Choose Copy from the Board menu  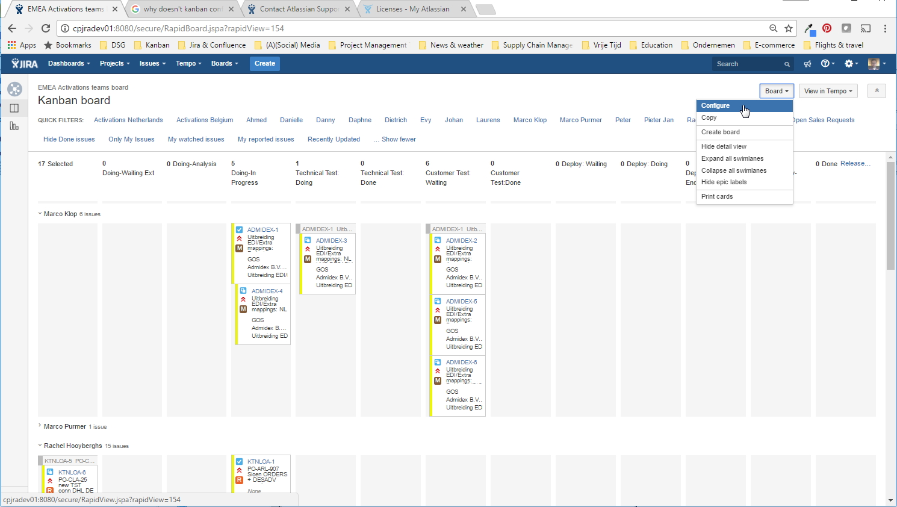point(744,118)
